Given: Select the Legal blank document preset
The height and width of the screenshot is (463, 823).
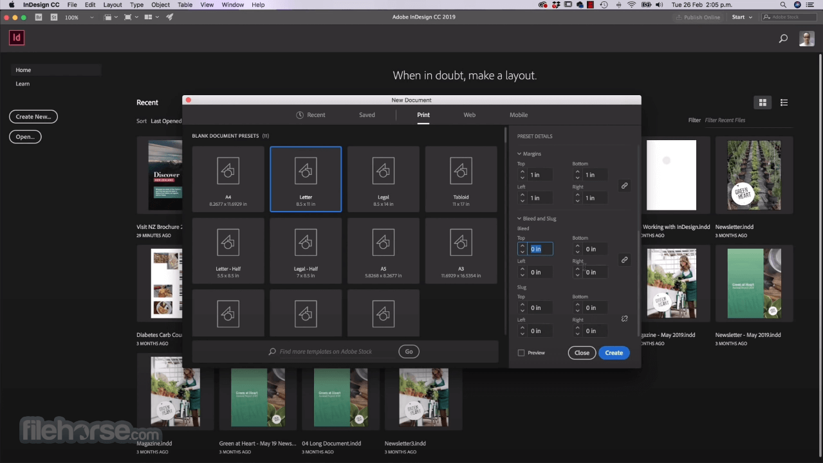Looking at the screenshot, I should pyautogui.click(x=384, y=179).
